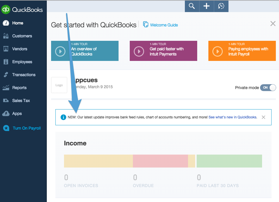Click the yellow open invoices bar segment
This screenshot has height=202, width=279.
(98, 161)
